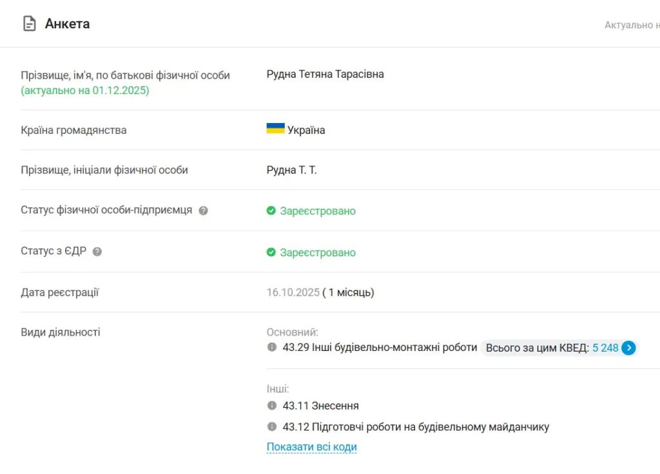Click info icon for KVED 43.29

click(272, 347)
